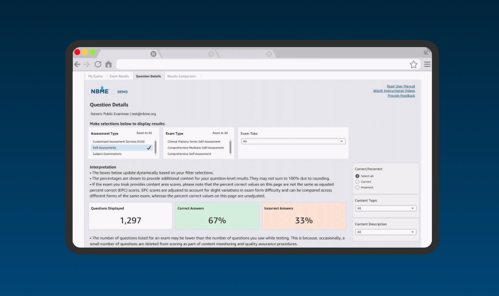Click the yellow minimize window button
The width and height of the screenshot is (499, 296).
(x=85, y=52)
